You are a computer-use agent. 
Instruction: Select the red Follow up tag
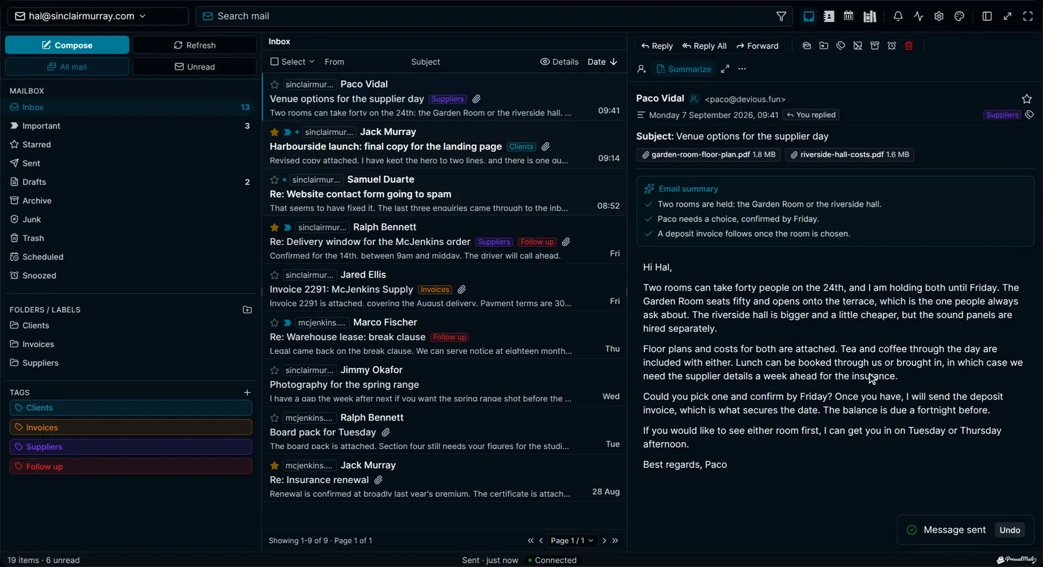pos(131,467)
